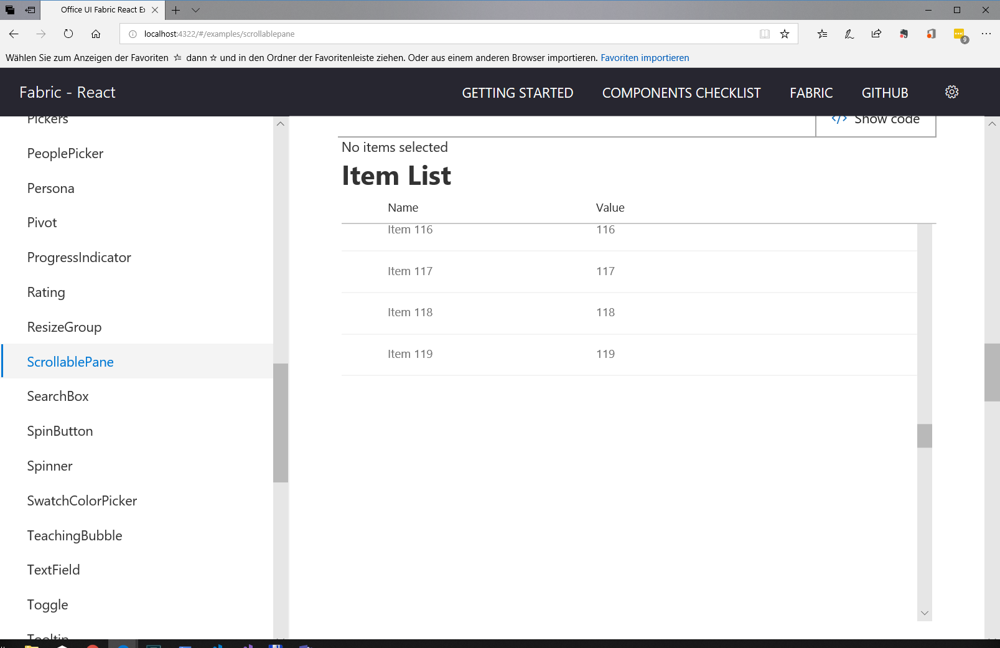The width and height of the screenshot is (1000, 648).
Task: Select ScrollablePane in the sidebar
Action: click(x=70, y=361)
